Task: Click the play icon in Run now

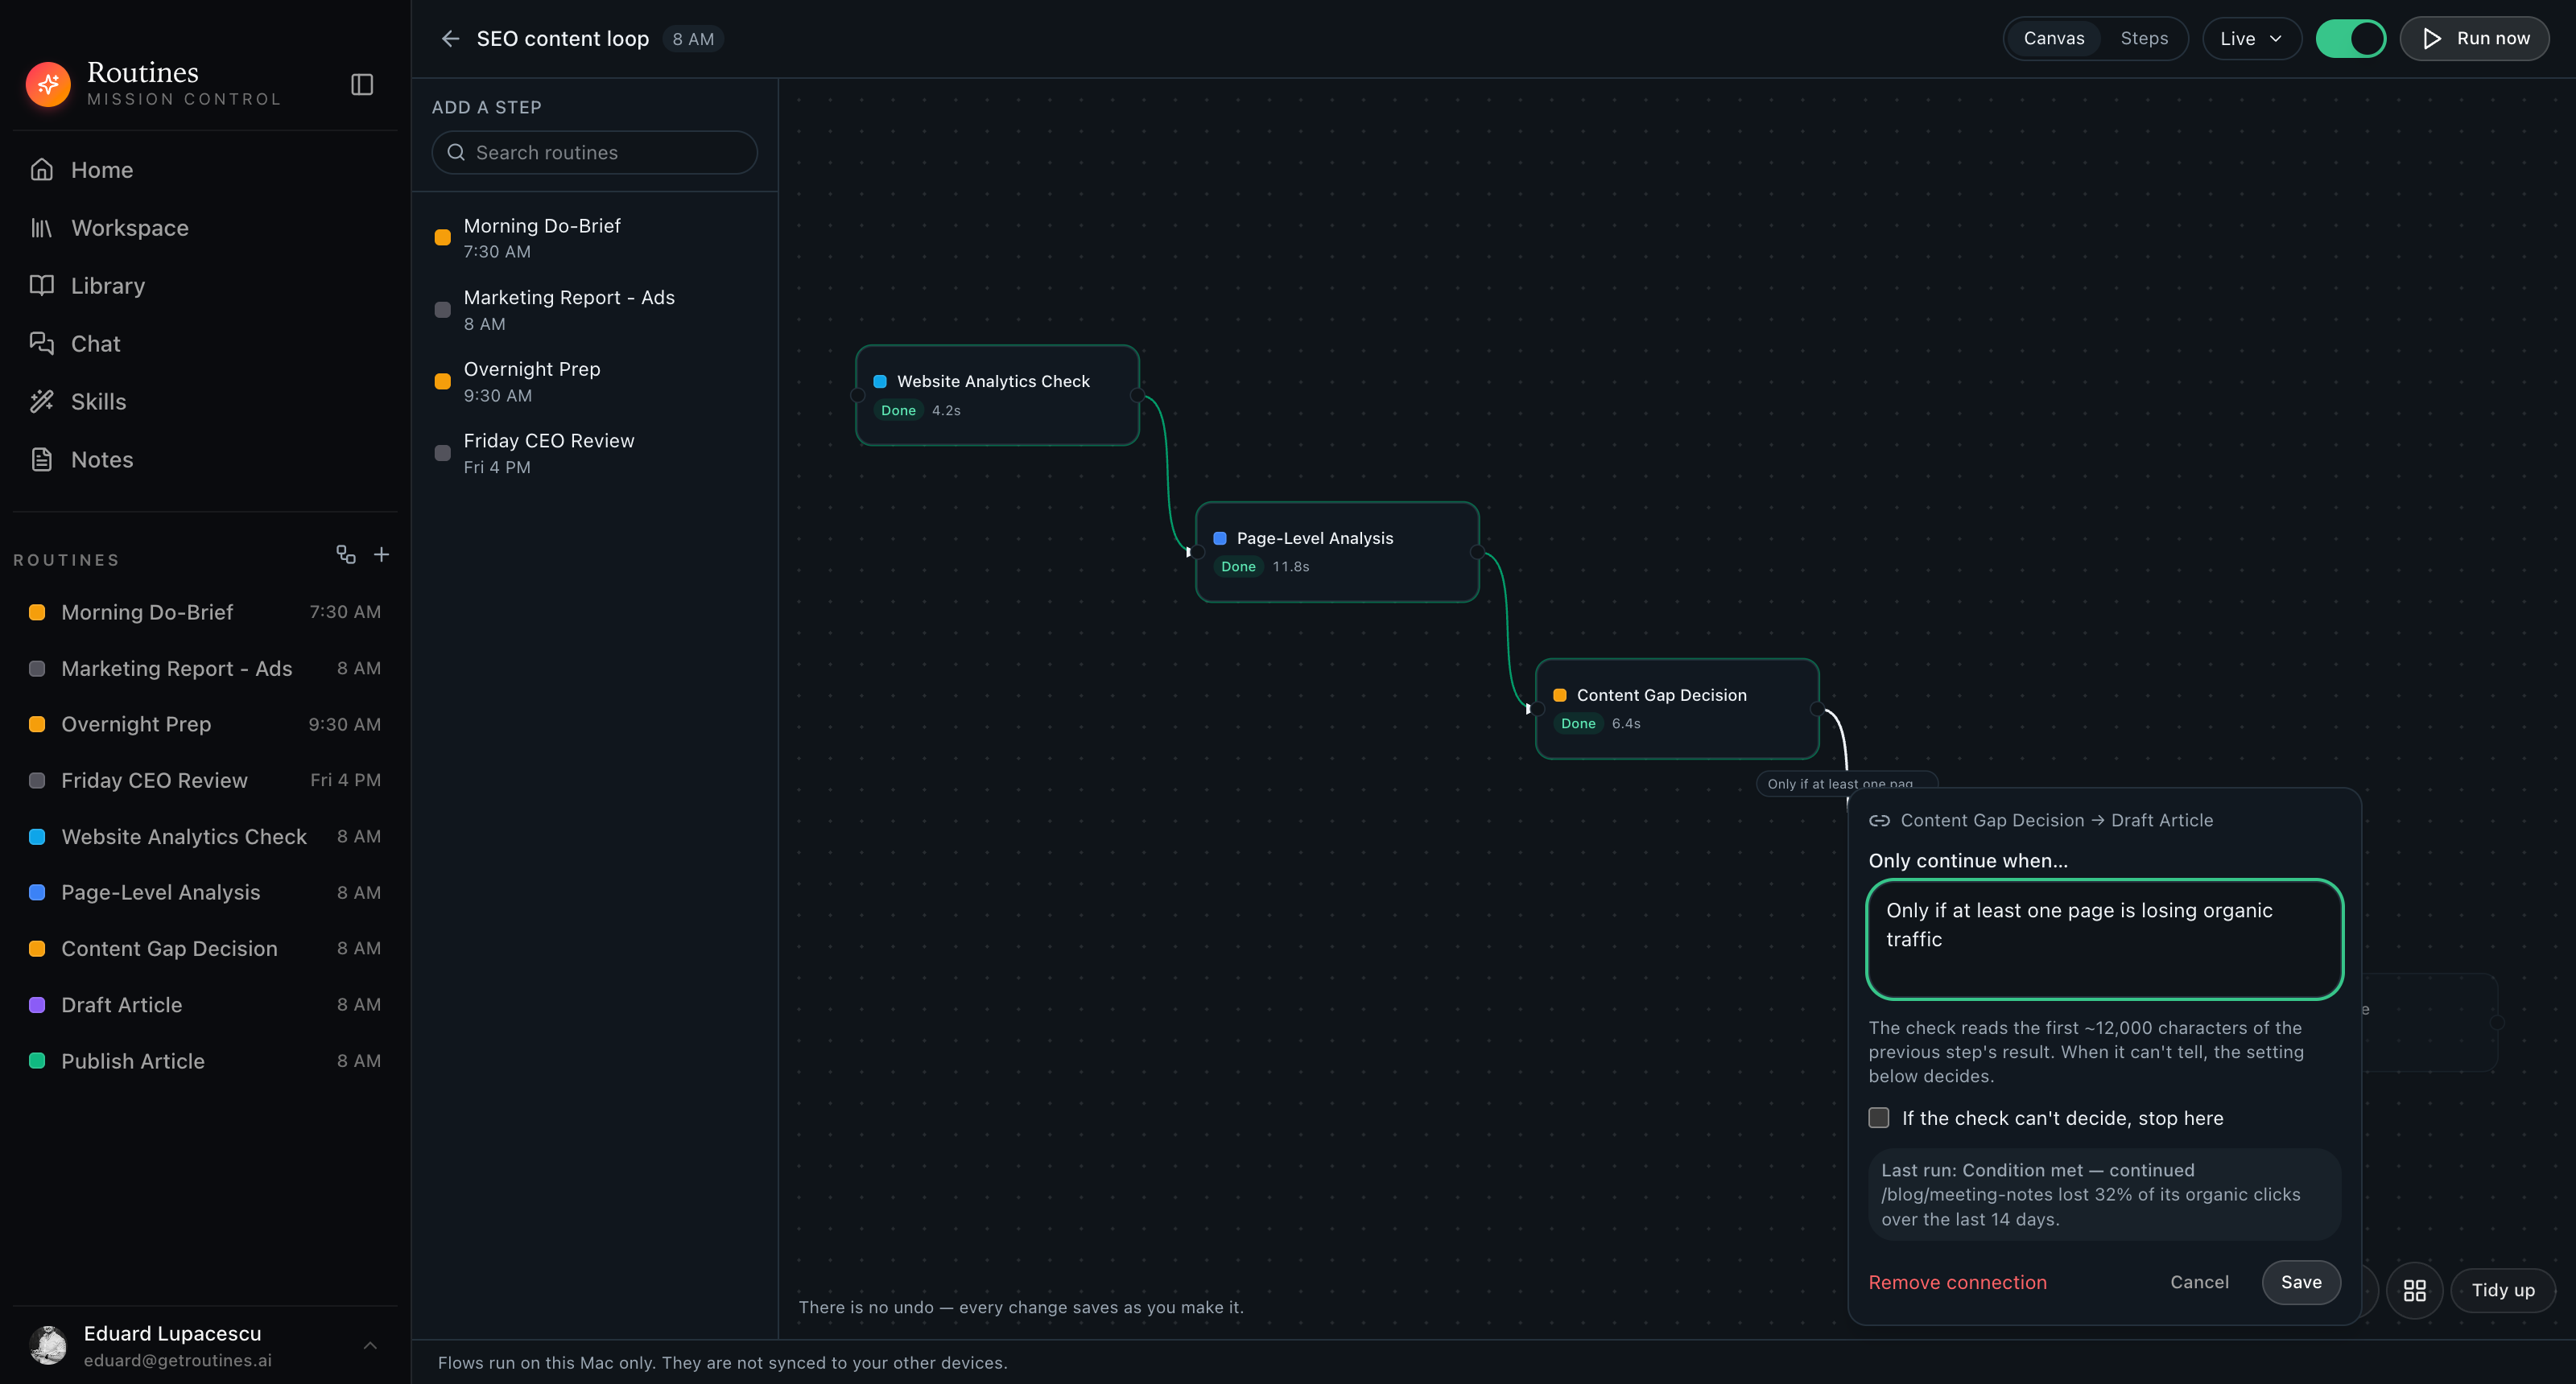Action: 2432,39
